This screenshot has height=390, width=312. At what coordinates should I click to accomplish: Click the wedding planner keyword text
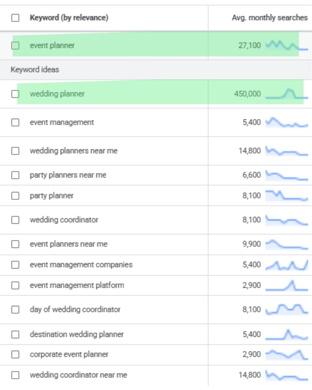pos(57,94)
